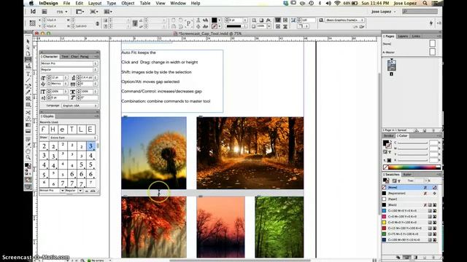
Task: Select the Line tool
Action: [x=28, y=80]
